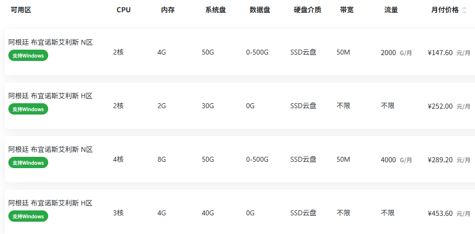
Task: Select the ¥252.00 元/月 price
Action: click(x=449, y=106)
